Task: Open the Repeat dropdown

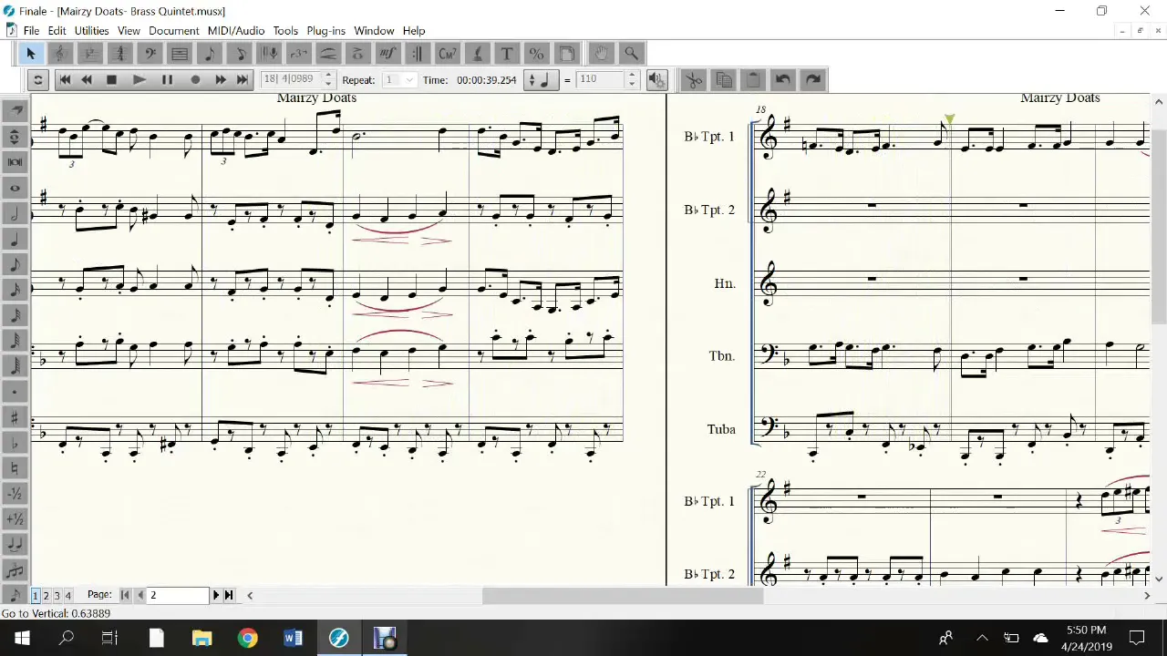Action: pyautogui.click(x=409, y=80)
